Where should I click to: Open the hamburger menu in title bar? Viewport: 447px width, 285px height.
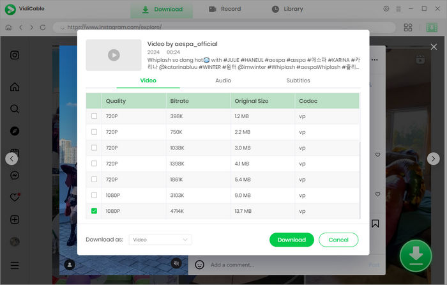(x=398, y=9)
